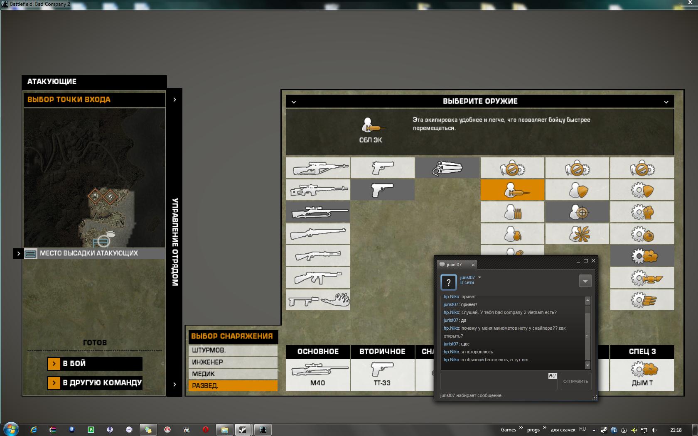Choose the highlighted marksman crosshair perk
The image size is (698, 436).
pyautogui.click(x=577, y=212)
